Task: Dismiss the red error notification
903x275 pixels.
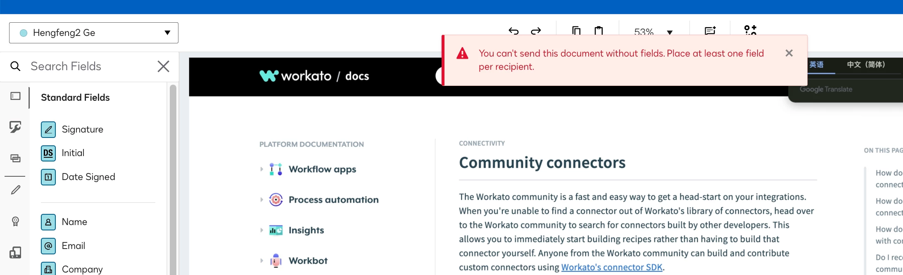Action: [789, 53]
